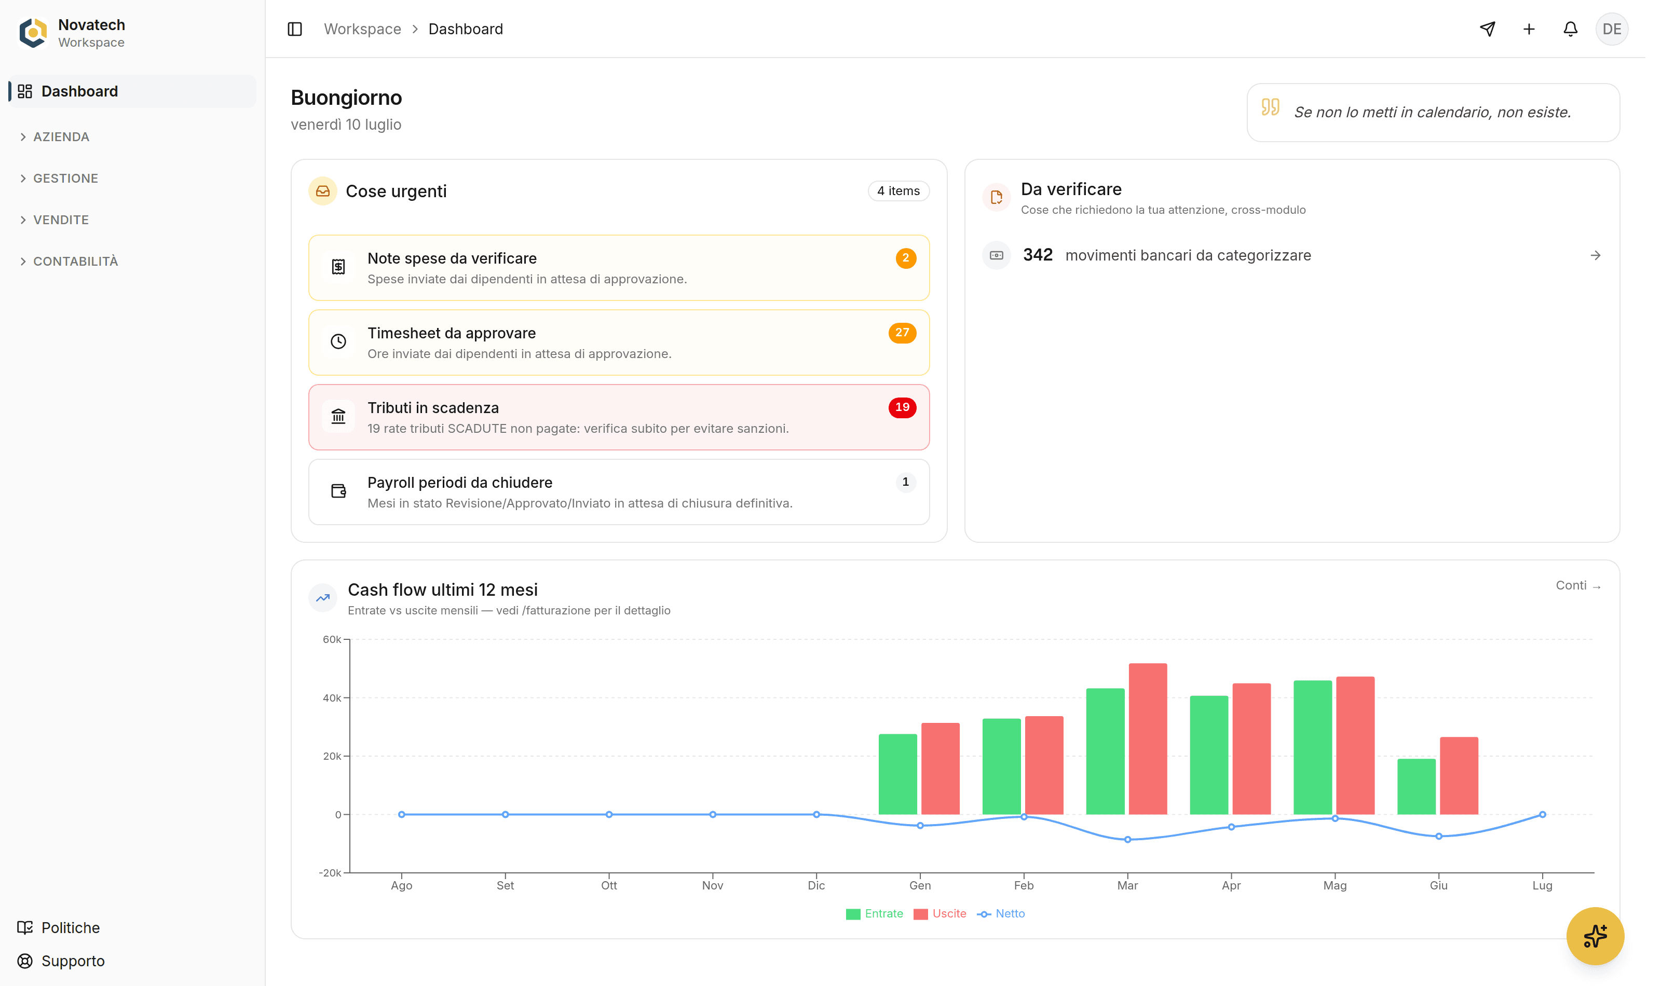The height and width of the screenshot is (986, 1661).
Task: Open Timesheet da approvare card
Action: 619,342
